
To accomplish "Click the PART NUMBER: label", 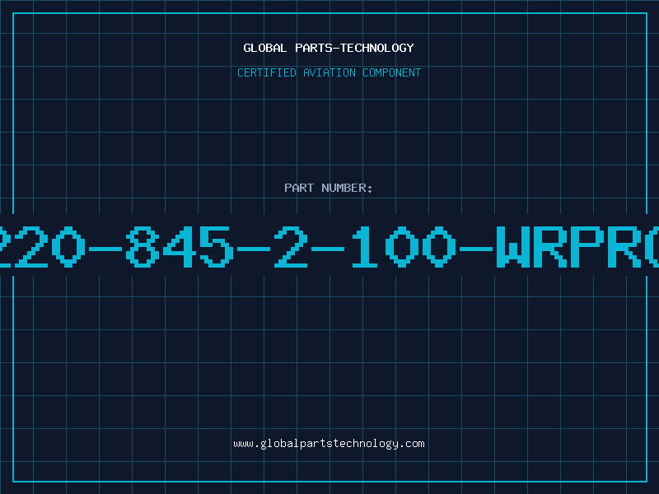I will click(x=329, y=188).
